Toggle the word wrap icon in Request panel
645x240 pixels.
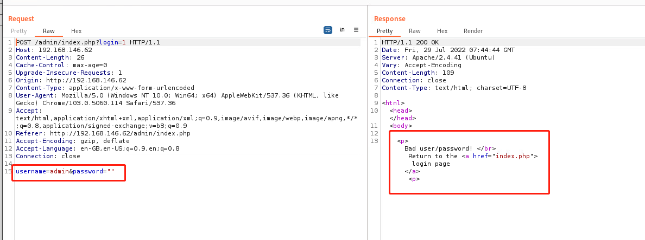(328, 30)
